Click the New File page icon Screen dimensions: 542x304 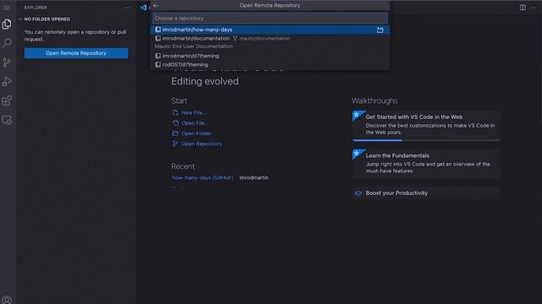(175, 112)
